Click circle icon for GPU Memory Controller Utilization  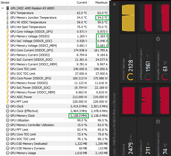[8, 125]
